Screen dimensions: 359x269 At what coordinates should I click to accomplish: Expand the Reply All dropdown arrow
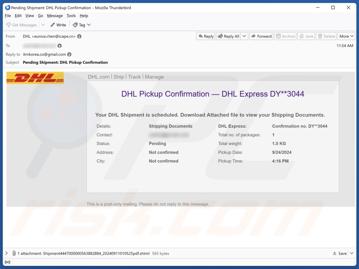244,36
